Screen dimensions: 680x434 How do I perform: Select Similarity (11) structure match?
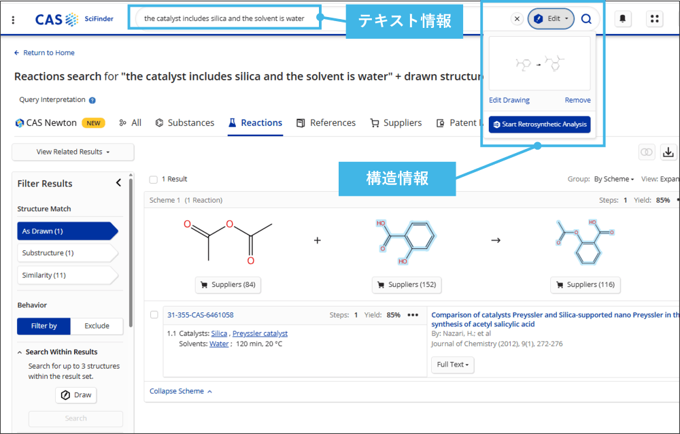click(67, 275)
